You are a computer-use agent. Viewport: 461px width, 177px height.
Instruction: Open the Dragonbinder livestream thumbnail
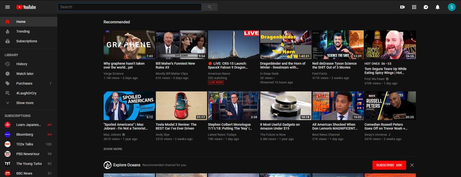coord(286,45)
